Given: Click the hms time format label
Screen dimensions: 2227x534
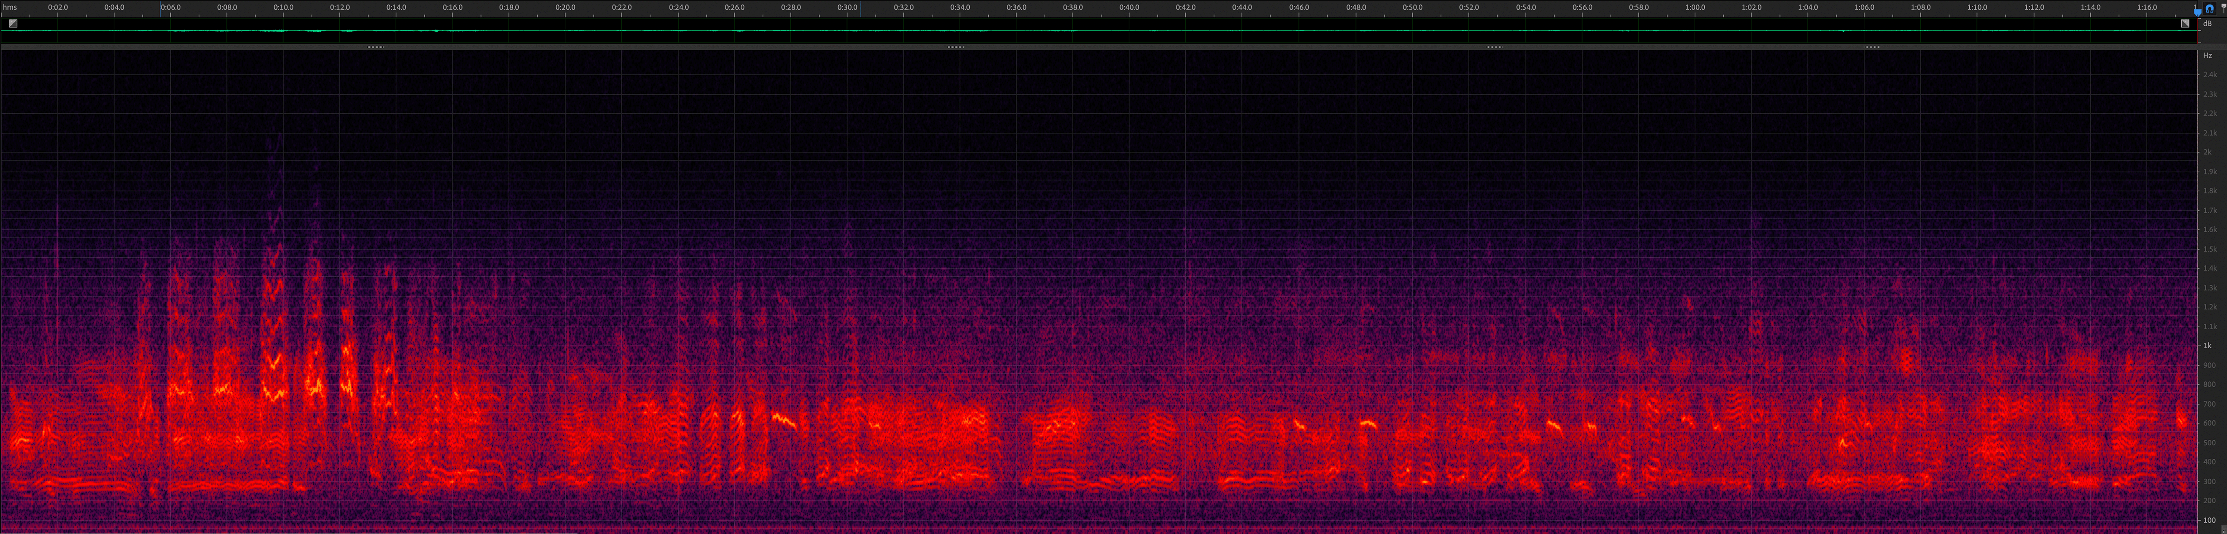Looking at the screenshot, I should coord(10,8).
